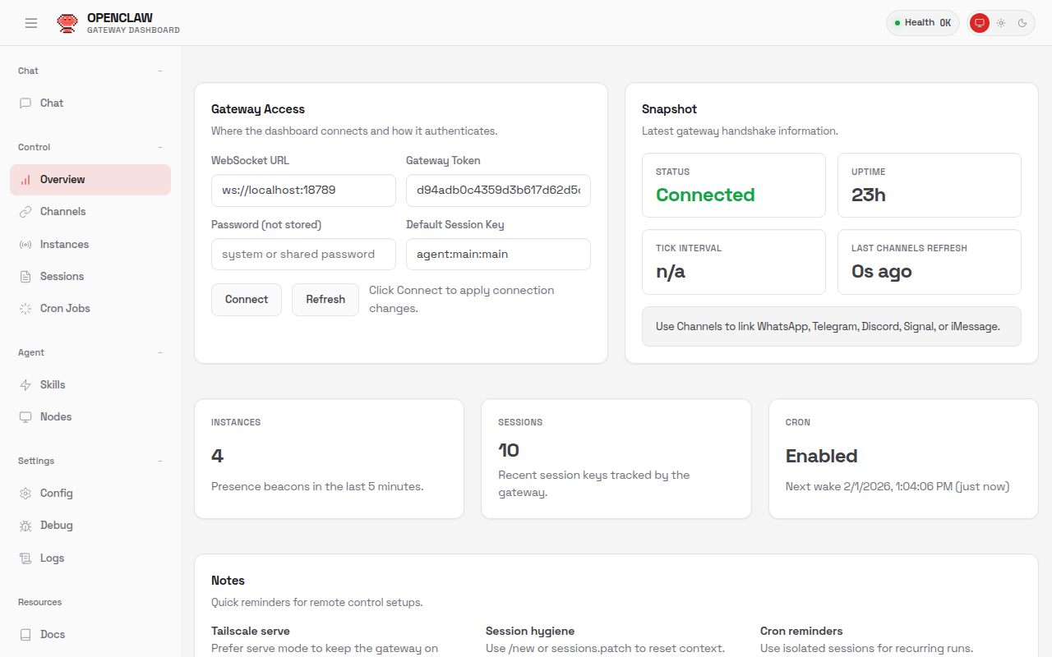The width and height of the screenshot is (1052, 657).
Task: Click the Password input field
Action: point(302,254)
